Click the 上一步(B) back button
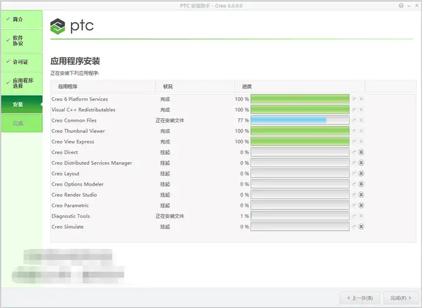Image resolution: width=422 pixels, height=308 pixels. (360, 298)
